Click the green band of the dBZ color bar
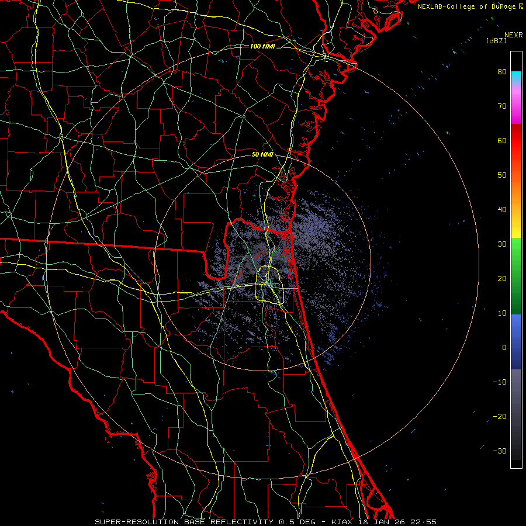Screen dimensions: 526x526 [516, 276]
